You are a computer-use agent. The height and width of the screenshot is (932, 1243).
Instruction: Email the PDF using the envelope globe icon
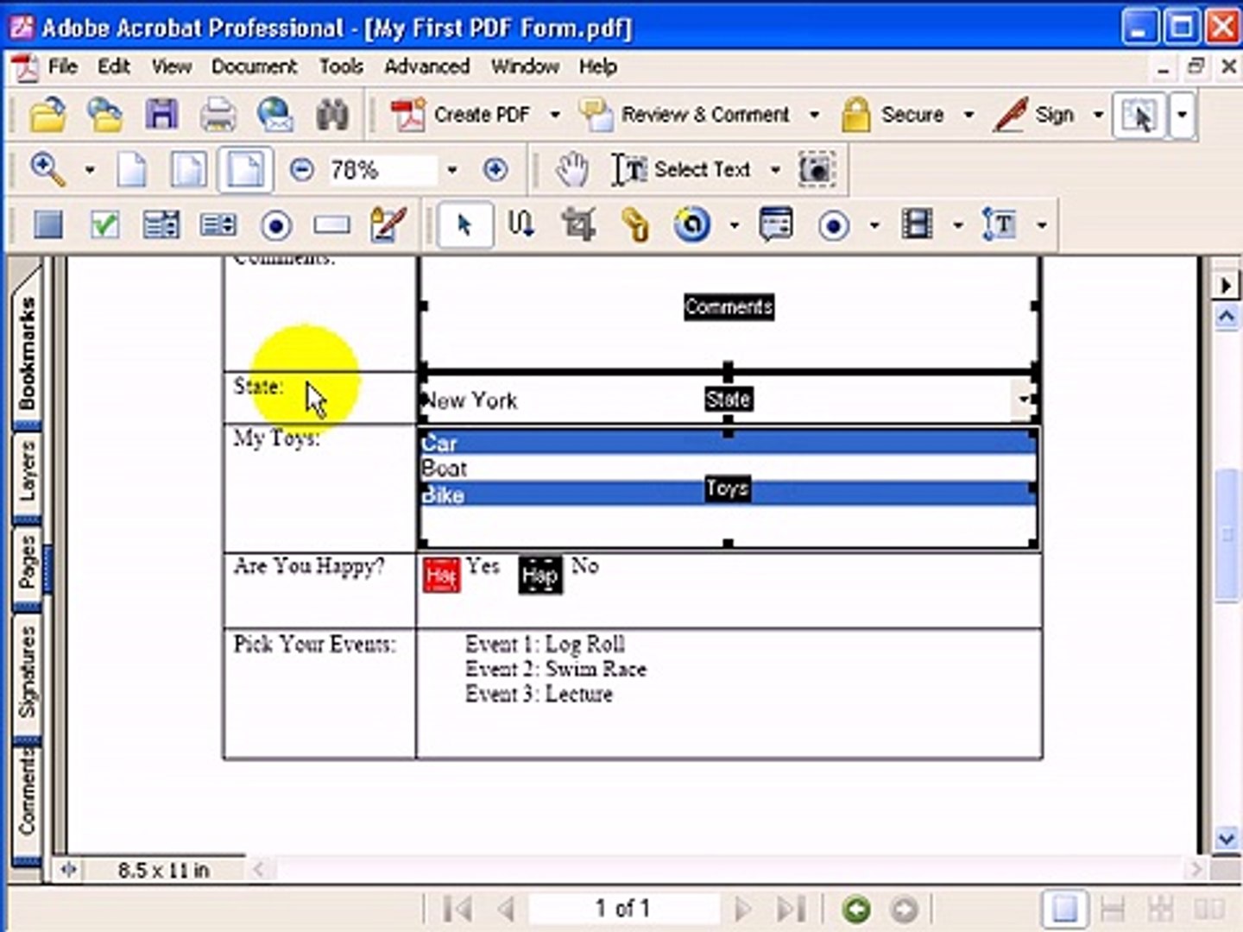275,115
